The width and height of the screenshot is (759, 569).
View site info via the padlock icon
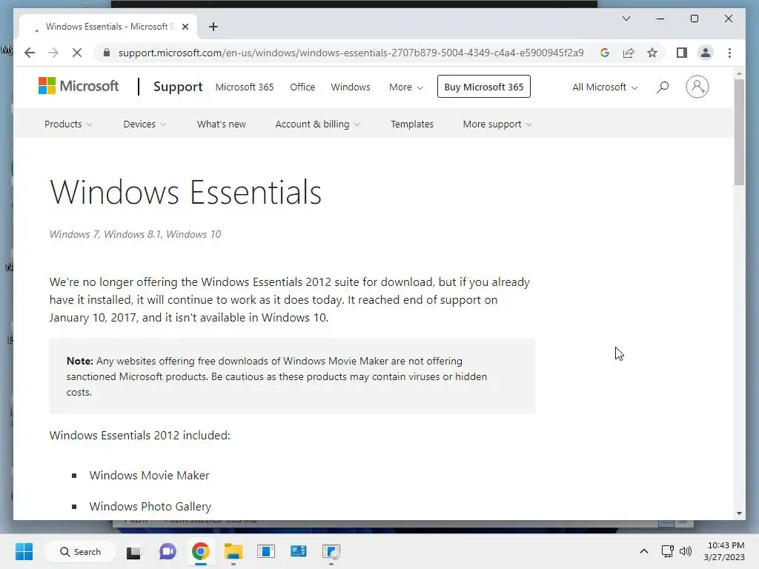(107, 53)
